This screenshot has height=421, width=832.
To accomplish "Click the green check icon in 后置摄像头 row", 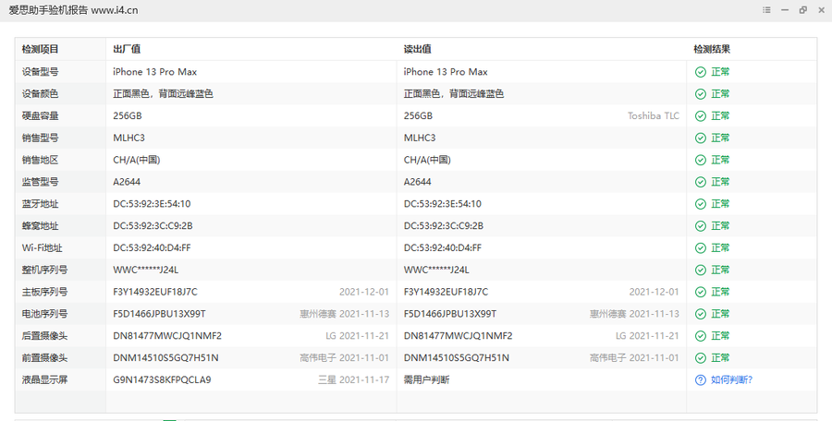I will 701,336.
